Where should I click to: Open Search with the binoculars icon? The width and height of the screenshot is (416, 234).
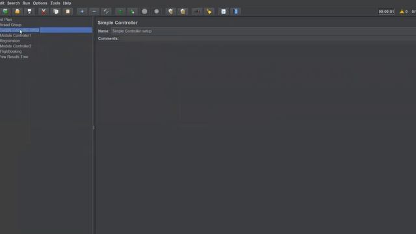[197, 12]
